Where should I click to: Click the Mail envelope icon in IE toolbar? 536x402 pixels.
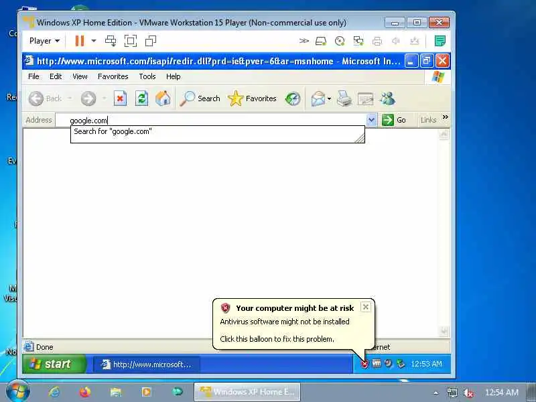[318, 98]
